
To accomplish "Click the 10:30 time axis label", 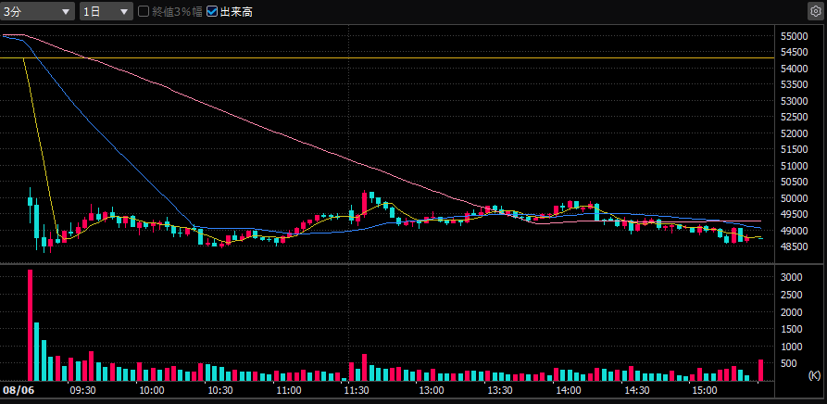I will click(220, 391).
